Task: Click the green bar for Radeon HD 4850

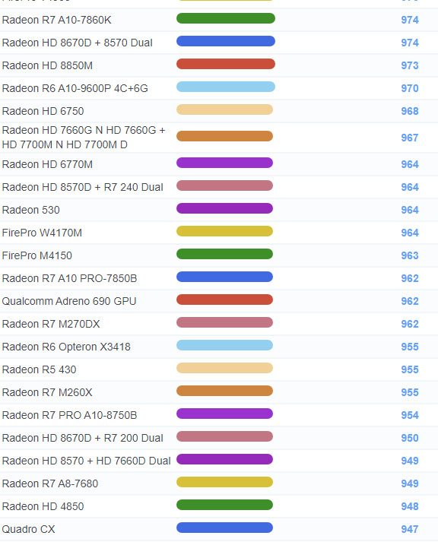Action: pyautogui.click(x=225, y=505)
